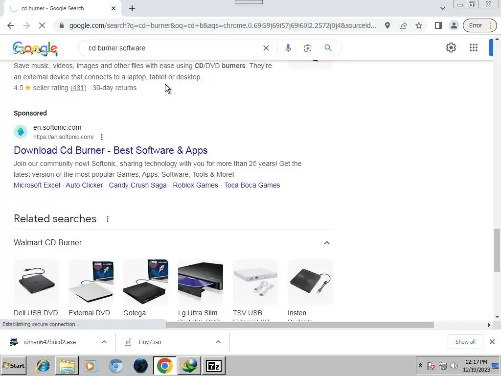Open the Candy Crush Saga sitelink
This screenshot has width=501, height=376.
pyautogui.click(x=137, y=185)
